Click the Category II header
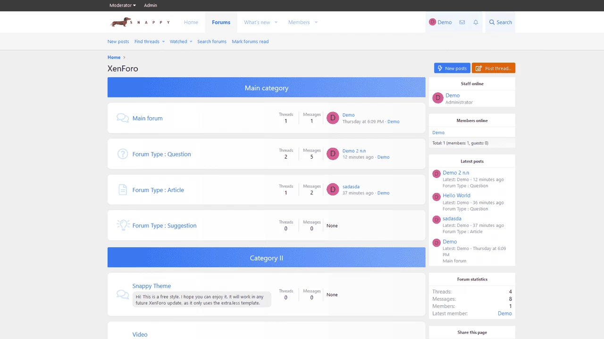The height and width of the screenshot is (339, 604). [267, 258]
